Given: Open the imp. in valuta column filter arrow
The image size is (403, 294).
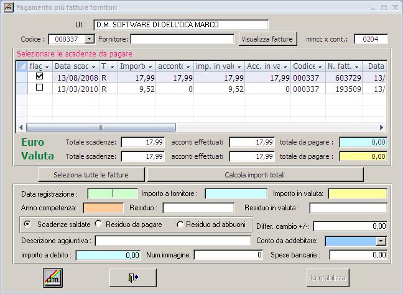Looking at the screenshot, I should [239, 67].
